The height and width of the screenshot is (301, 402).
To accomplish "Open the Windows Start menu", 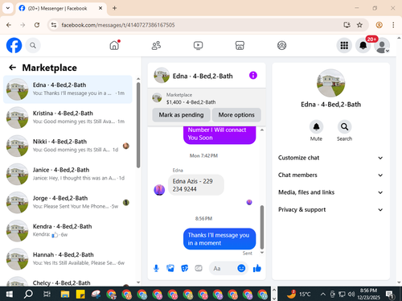I will [x=9, y=295].
